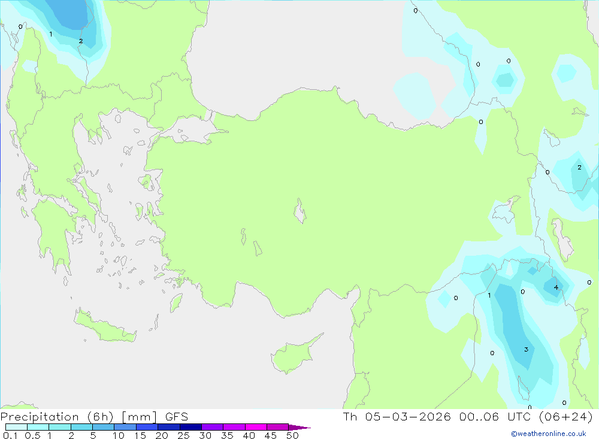This screenshot has height=439, width=599.
Task: Click the 'Th 05-03-2026 00..06 UTC (06+24)' timestamp
Action: tap(468, 417)
